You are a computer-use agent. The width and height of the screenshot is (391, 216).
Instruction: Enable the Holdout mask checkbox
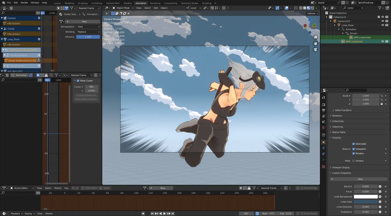click(x=353, y=161)
